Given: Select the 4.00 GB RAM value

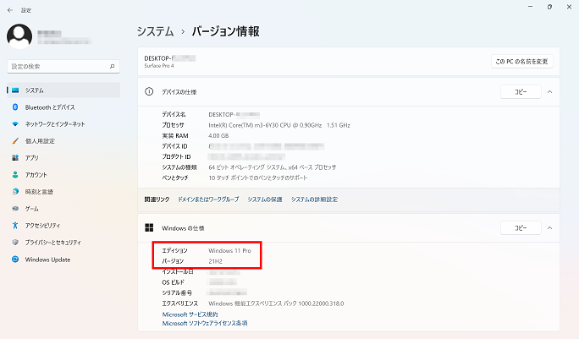Looking at the screenshot, I should (218, 136).
